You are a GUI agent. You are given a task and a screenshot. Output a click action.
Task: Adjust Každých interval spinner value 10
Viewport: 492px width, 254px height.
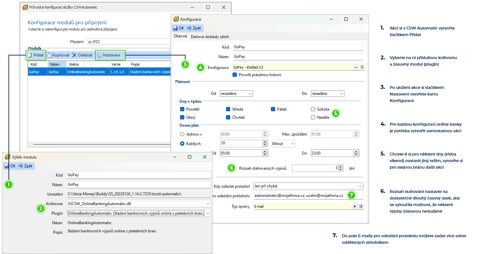pos(265,144)
